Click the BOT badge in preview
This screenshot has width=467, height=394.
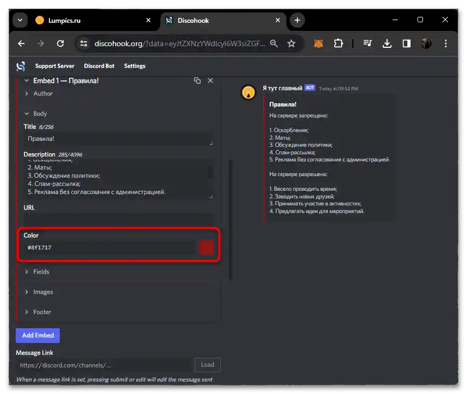tap(310, 88)
